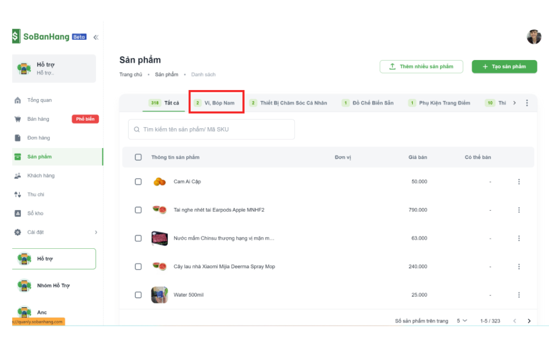Screen dimensions: 549x347
Task: Check the select-all products checkbox
Action: point(138,157)
